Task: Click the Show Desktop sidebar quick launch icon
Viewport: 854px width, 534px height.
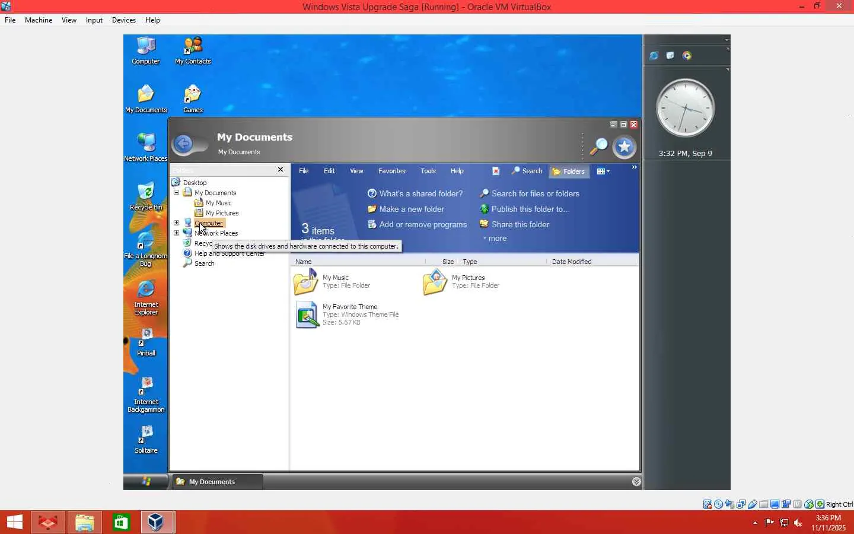Action: point(670,56)
